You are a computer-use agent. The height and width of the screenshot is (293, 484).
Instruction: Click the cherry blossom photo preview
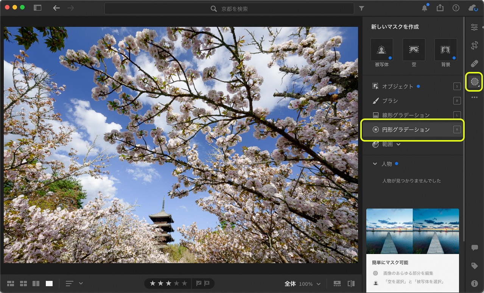click(181, 145)
